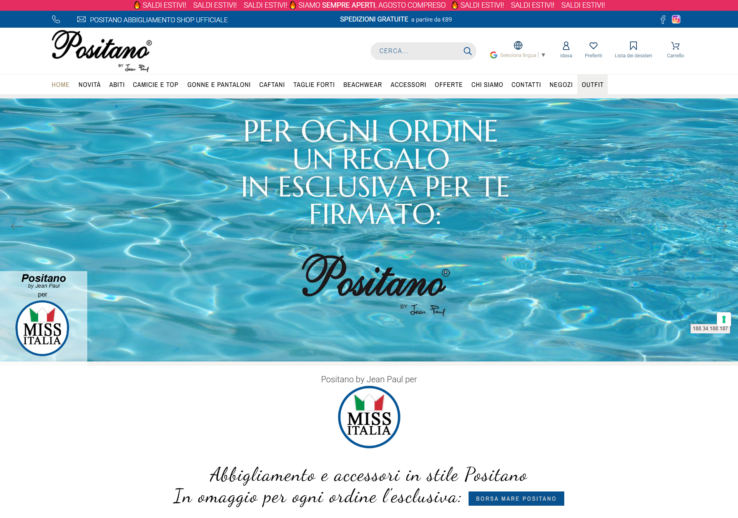Open BEACHWEAR menu item

pos(362,85)
